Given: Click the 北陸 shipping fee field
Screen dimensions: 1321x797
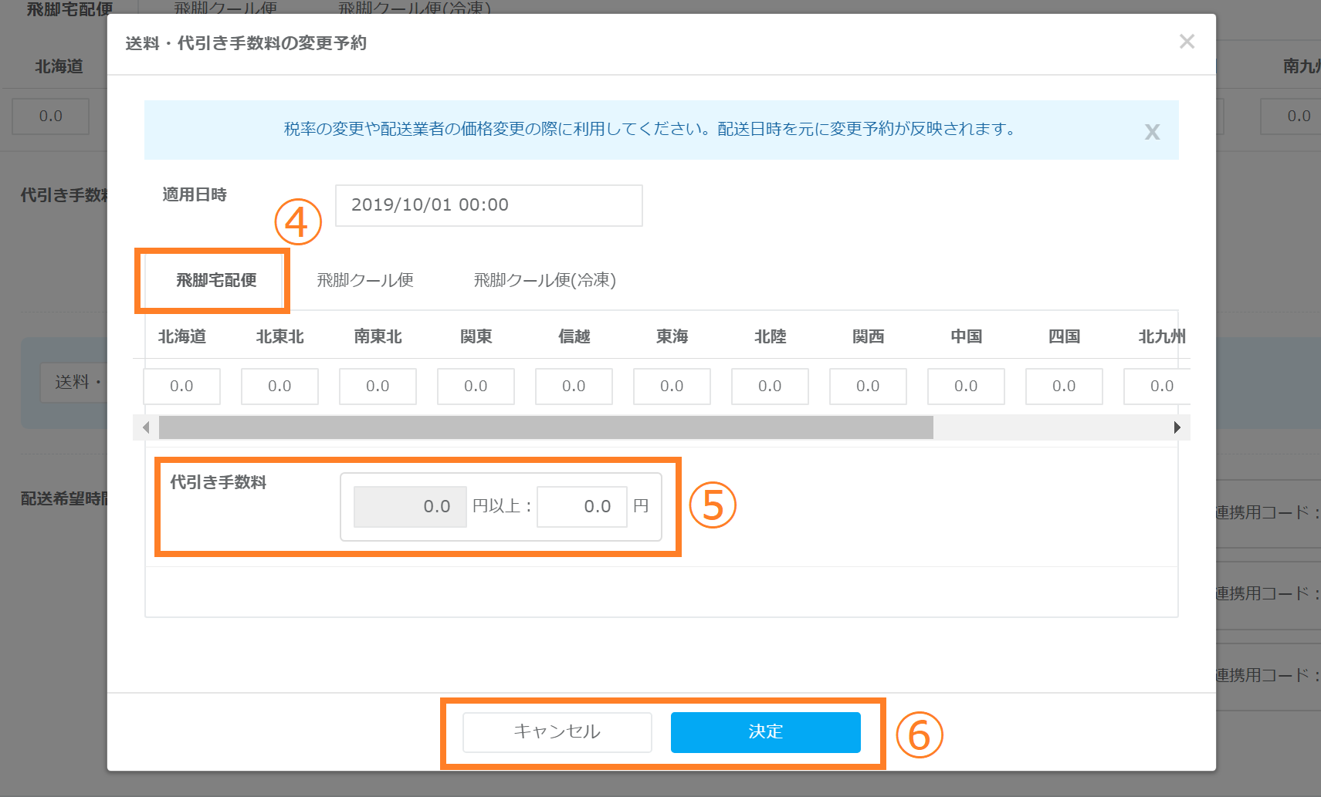Looking at the screenshot, I should pyautogui.click(x=770, y=386).
